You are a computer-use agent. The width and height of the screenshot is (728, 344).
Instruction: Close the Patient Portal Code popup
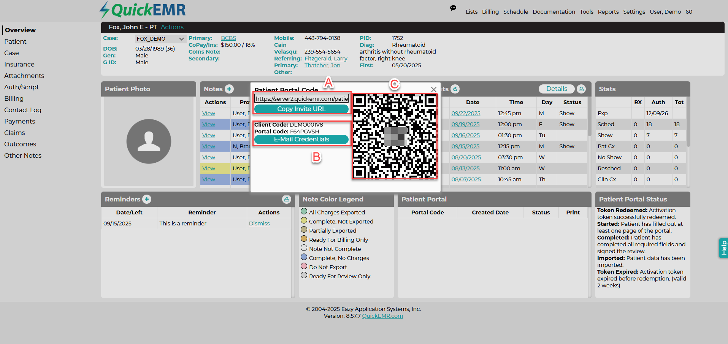coord(434,89)
